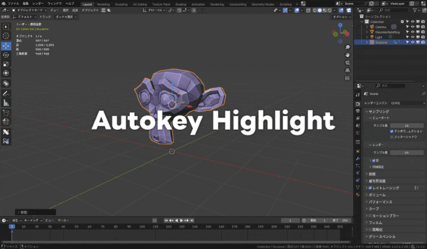Jump to the timeline end frame

(192, 221)
